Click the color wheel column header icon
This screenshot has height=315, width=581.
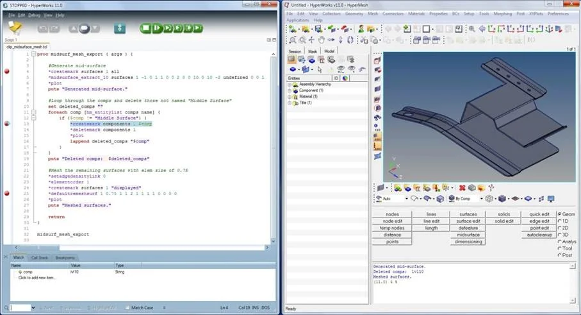[x=345, y=78]
